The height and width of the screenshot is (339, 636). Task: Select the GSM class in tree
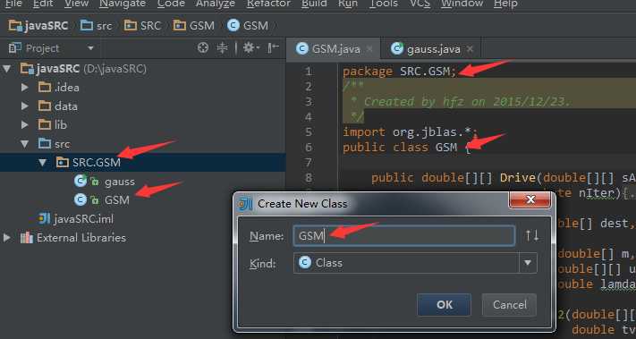point(102,200)
